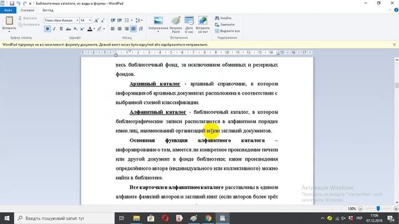The height and width of the screenshot is (224, 399).
Task: Increase paragraph indent
Action: (x=119, y=21)
